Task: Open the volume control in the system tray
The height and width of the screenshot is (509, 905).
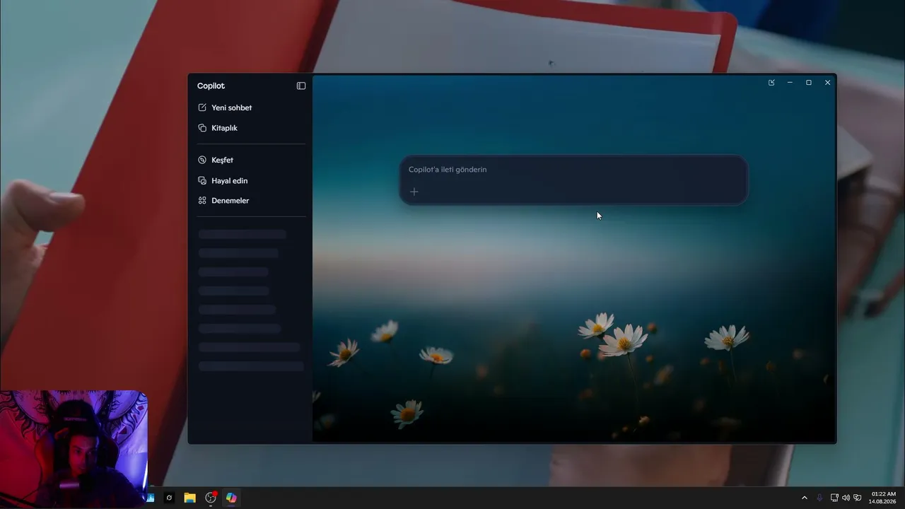Action: click(846, 498)
